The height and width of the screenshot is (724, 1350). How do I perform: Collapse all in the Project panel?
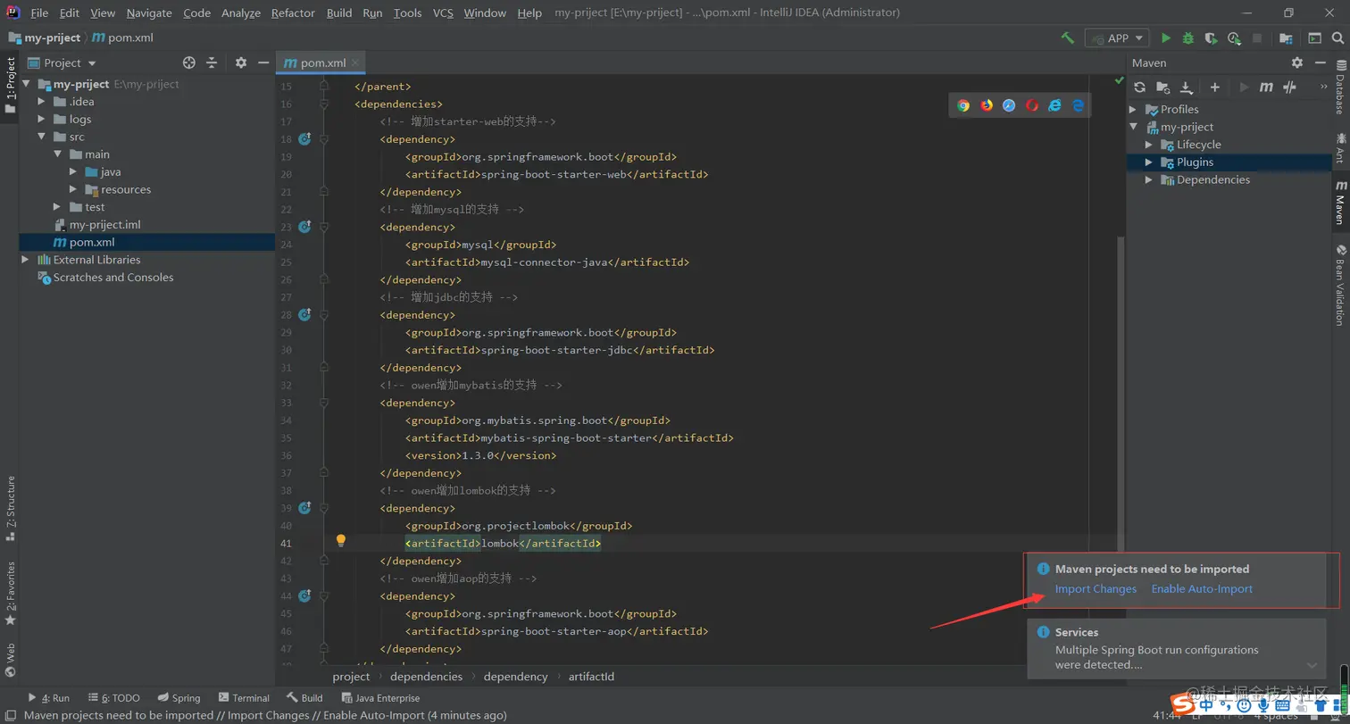tap(212, 62)
